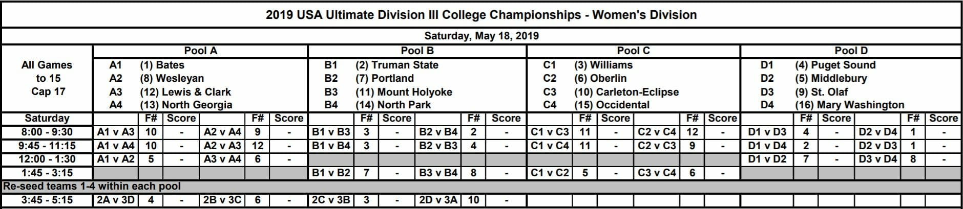Select team (1) Bates

162,65
